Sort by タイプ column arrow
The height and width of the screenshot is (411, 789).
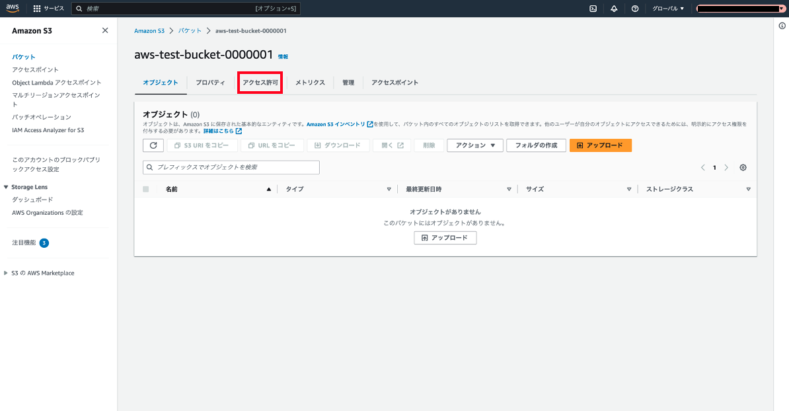pos(389,189)
